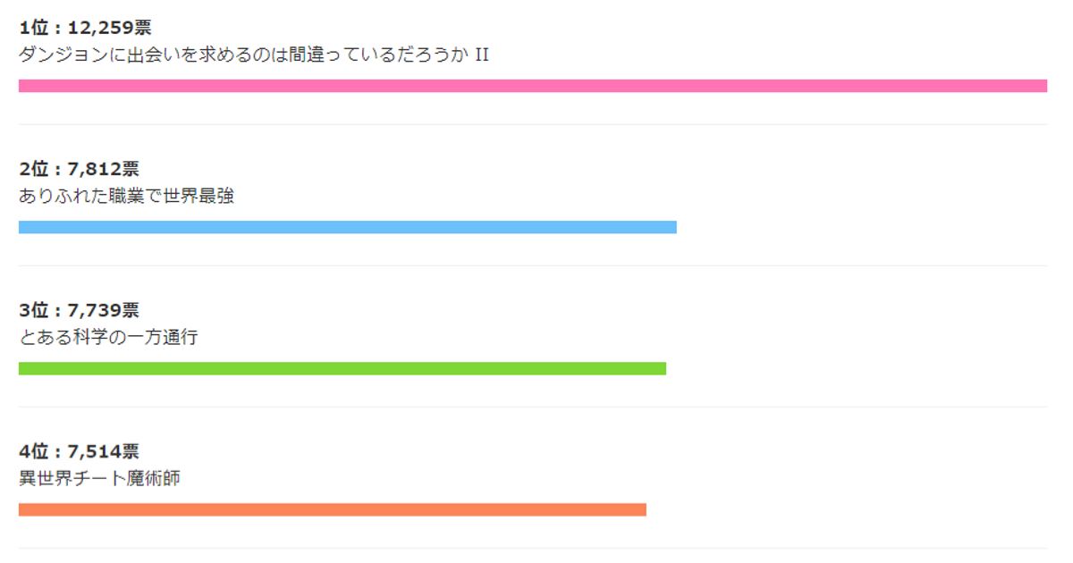
Task: Click the divider line below the orange bar
Action: point(532,548)
